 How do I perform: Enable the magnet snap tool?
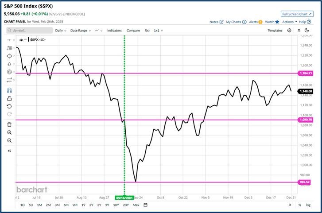pos(9,90)
